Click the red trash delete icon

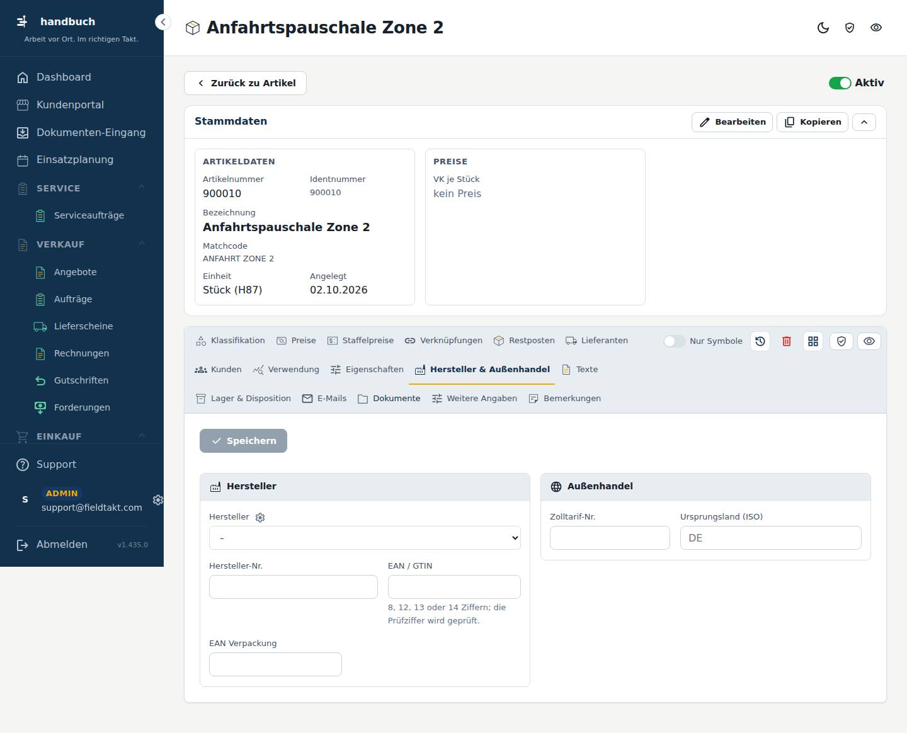[x=787, y=341]
